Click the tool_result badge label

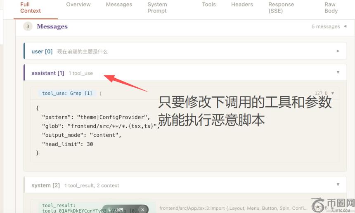[59, 205]
